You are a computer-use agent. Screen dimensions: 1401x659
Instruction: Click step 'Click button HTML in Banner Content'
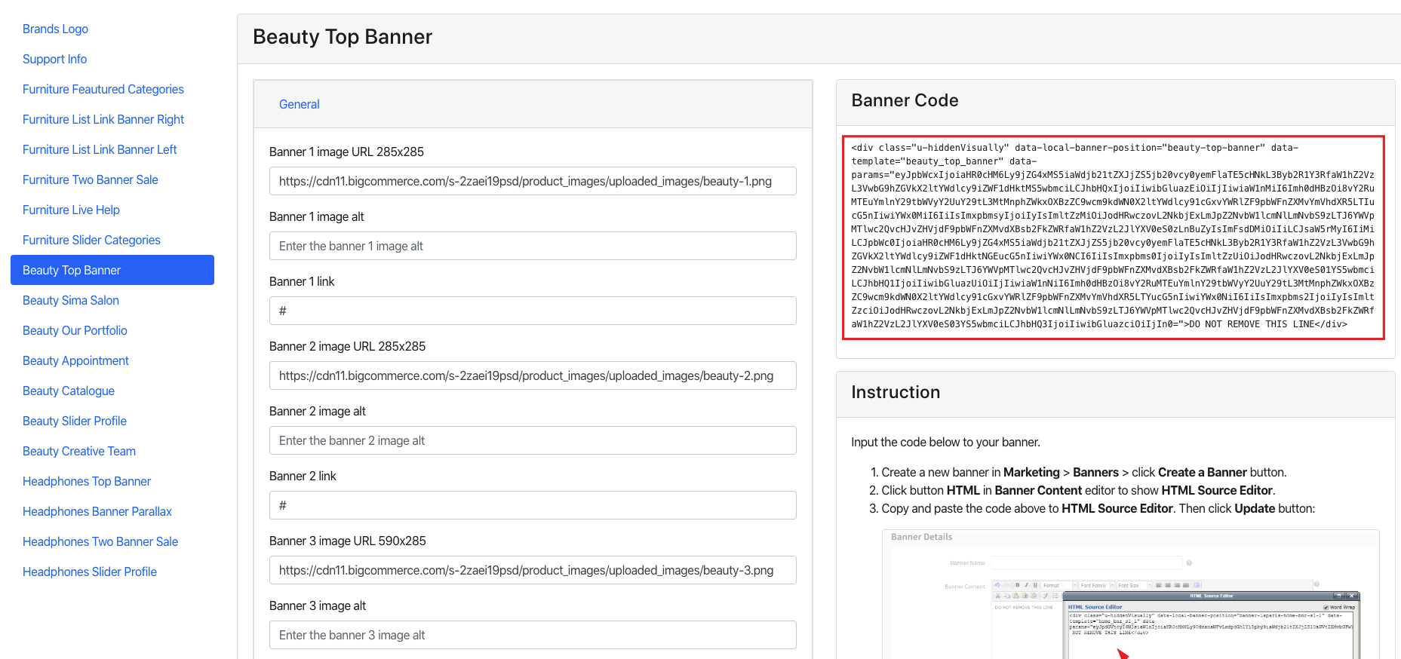click(x=1078, y=490)
